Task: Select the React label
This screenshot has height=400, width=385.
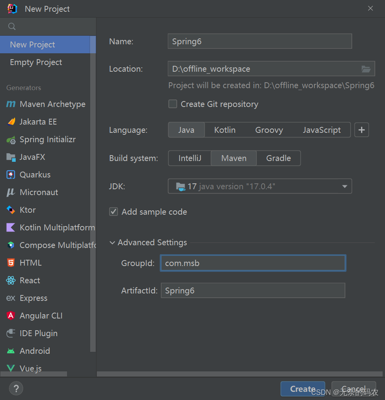Action: point(30,281)
